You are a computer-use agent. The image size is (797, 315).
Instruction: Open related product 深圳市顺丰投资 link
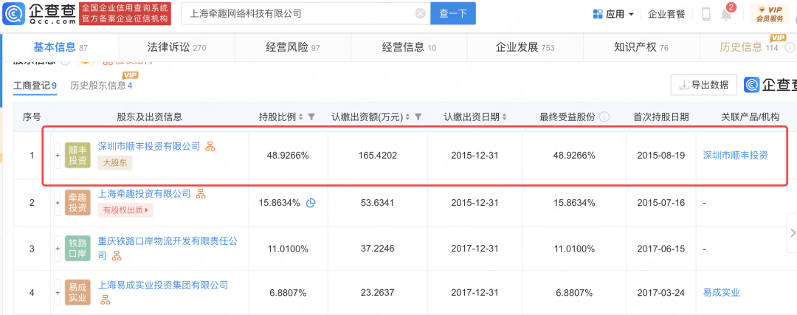tap(735, 156)
